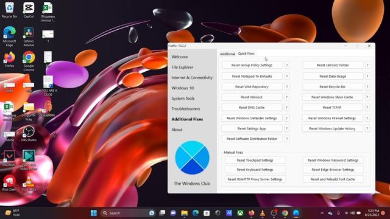390x219 pixels.
Task: Select the Google Chrome desktop shortcut
Action: (x=29, y=61)
